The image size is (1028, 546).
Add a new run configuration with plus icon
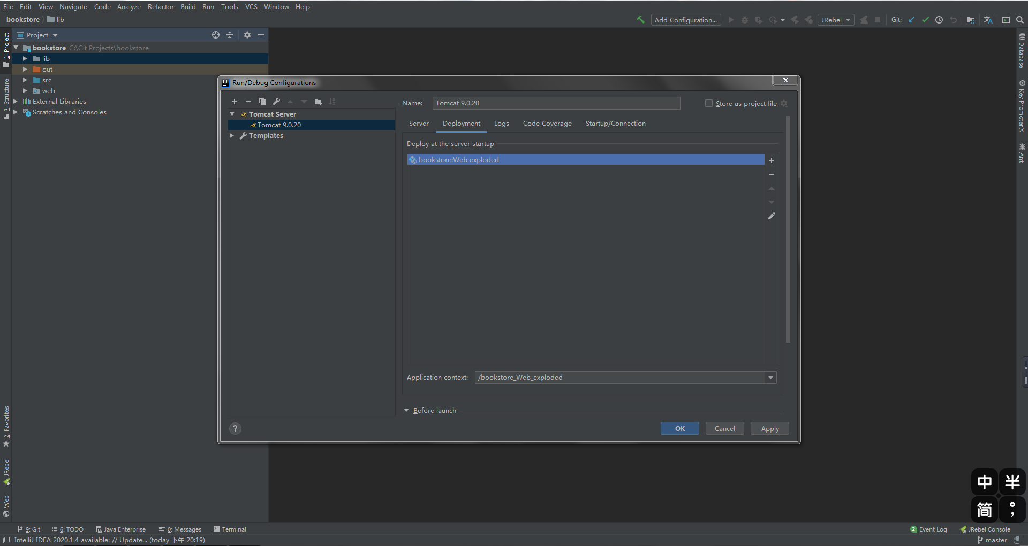[x=235, y=102]
